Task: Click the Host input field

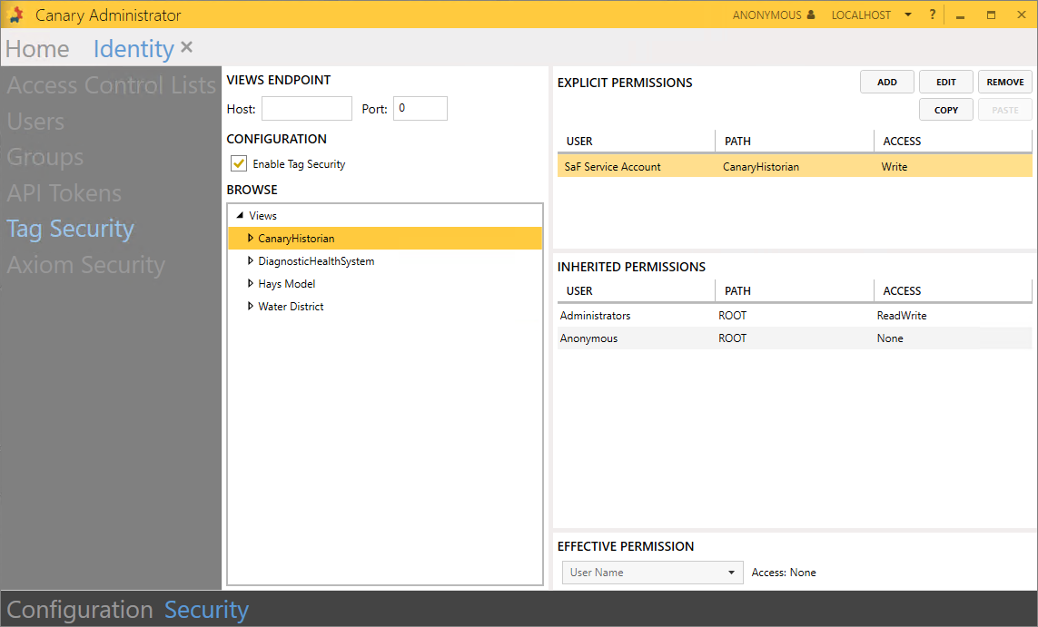Action: pyautogui.click(x=307, y=109)
